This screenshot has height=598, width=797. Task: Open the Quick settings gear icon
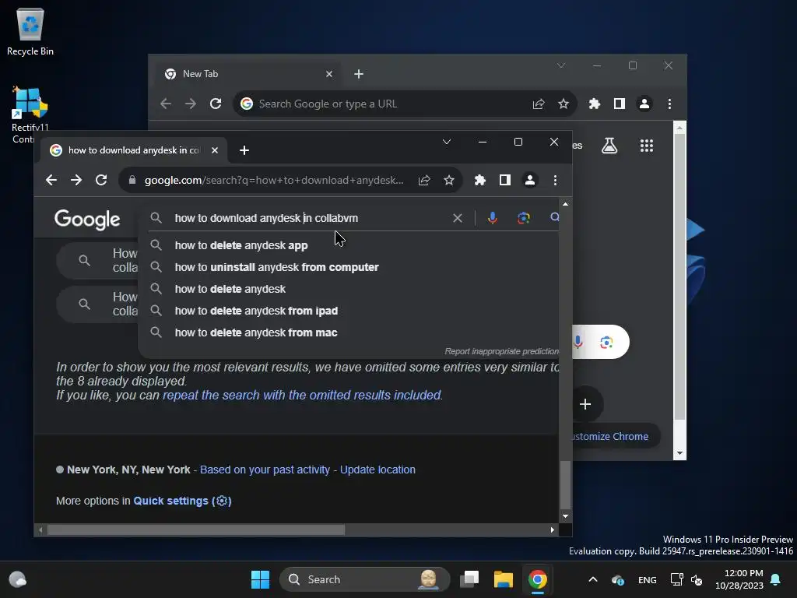(222, 501)
